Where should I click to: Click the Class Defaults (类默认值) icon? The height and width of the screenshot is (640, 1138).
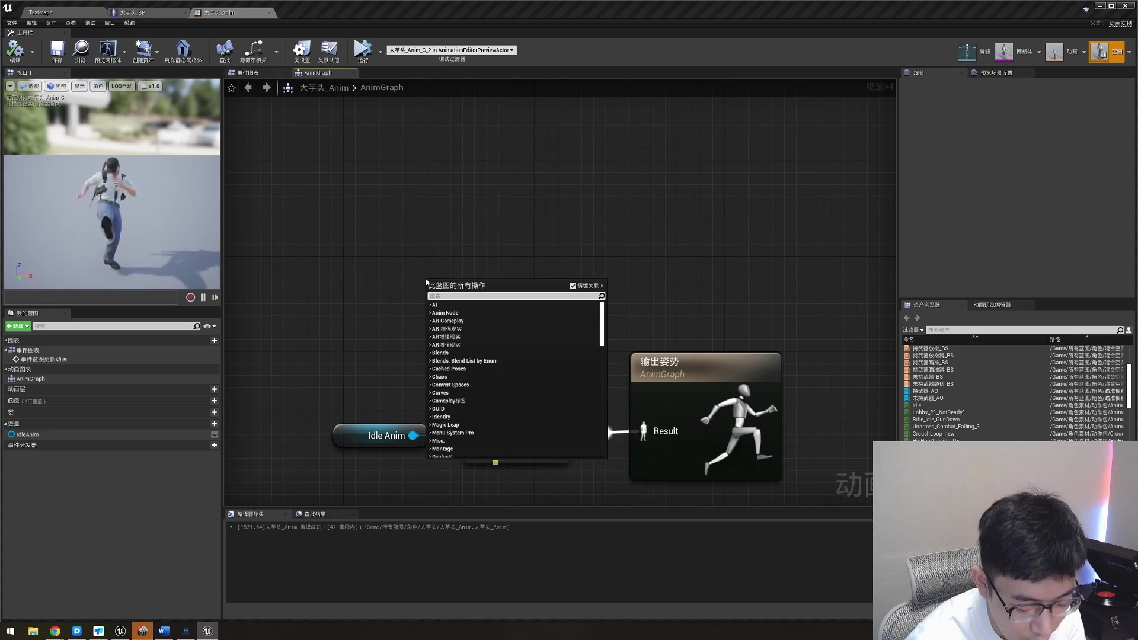(x=328, y=49)
